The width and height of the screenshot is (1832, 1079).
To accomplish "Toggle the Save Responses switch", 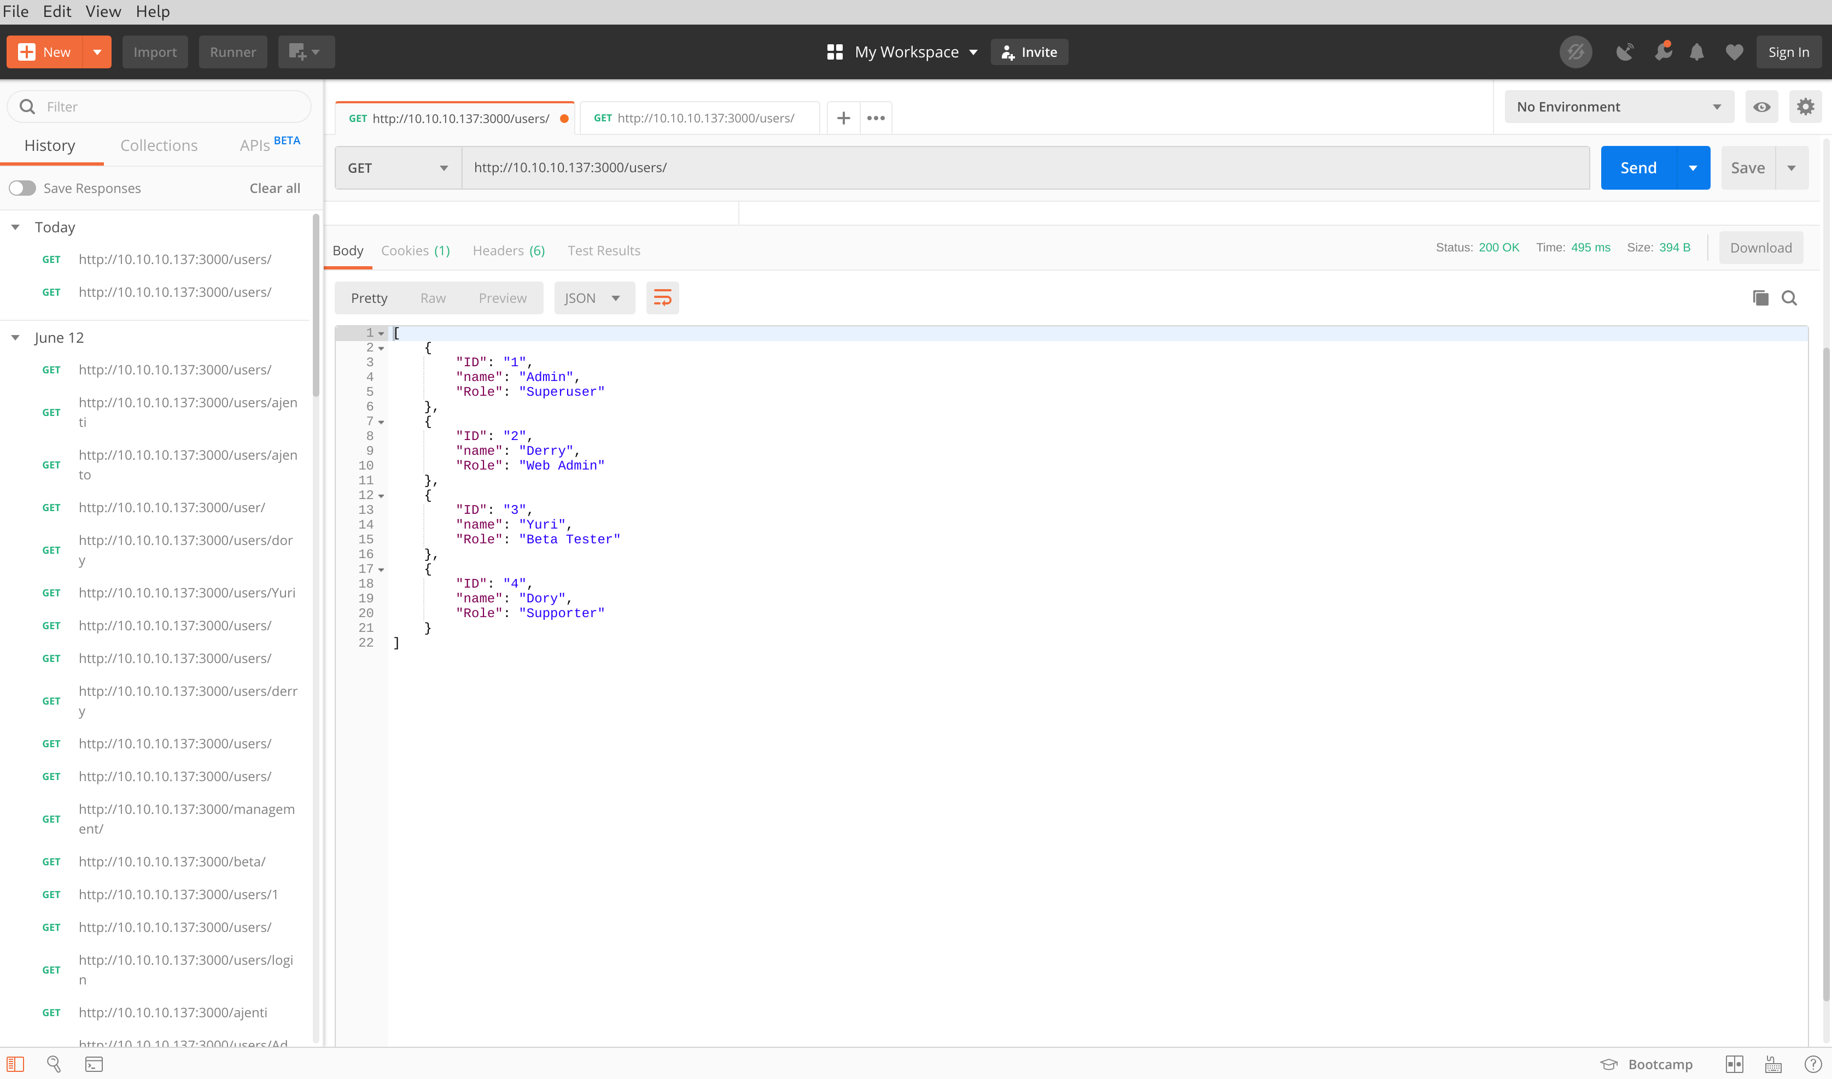I will click(22, 189).
